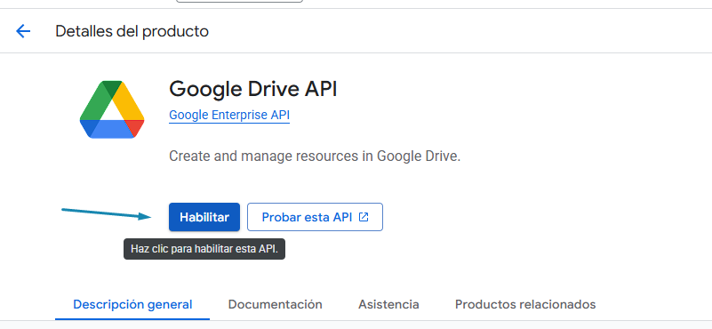712x329 pixels.
Task: Switch to the Descripción general tab
Action: pyautogui.click(x=132, y=304)
